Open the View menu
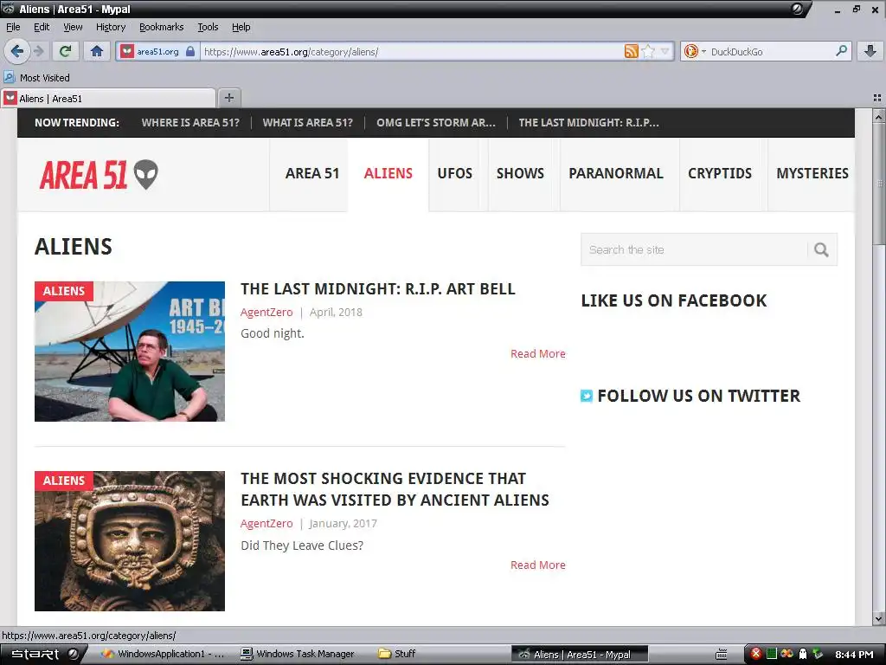Screen dimensions: 886x665 (x=73, y=27)
